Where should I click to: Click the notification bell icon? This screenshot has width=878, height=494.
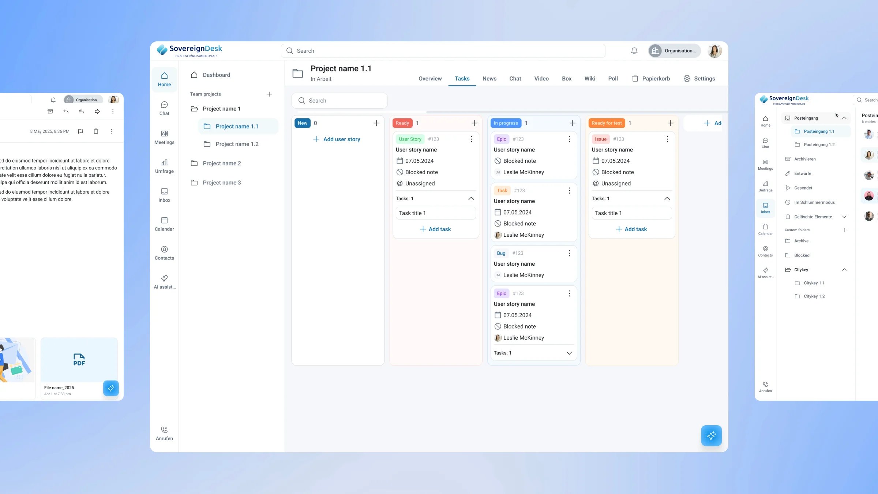[634, 51]
